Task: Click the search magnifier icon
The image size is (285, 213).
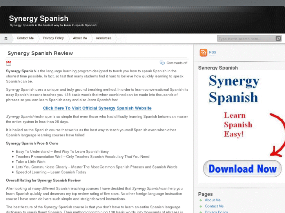Action: [x=278, y=38]
